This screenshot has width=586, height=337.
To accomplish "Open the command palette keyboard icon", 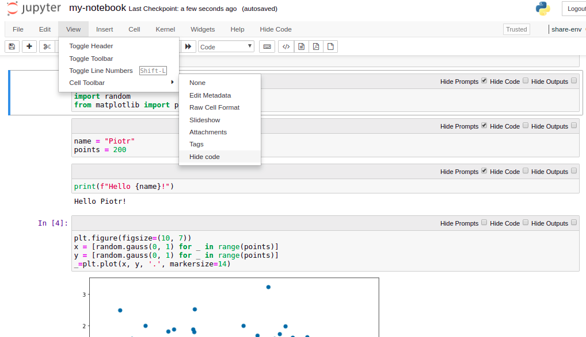I will (x=267, y=47).
